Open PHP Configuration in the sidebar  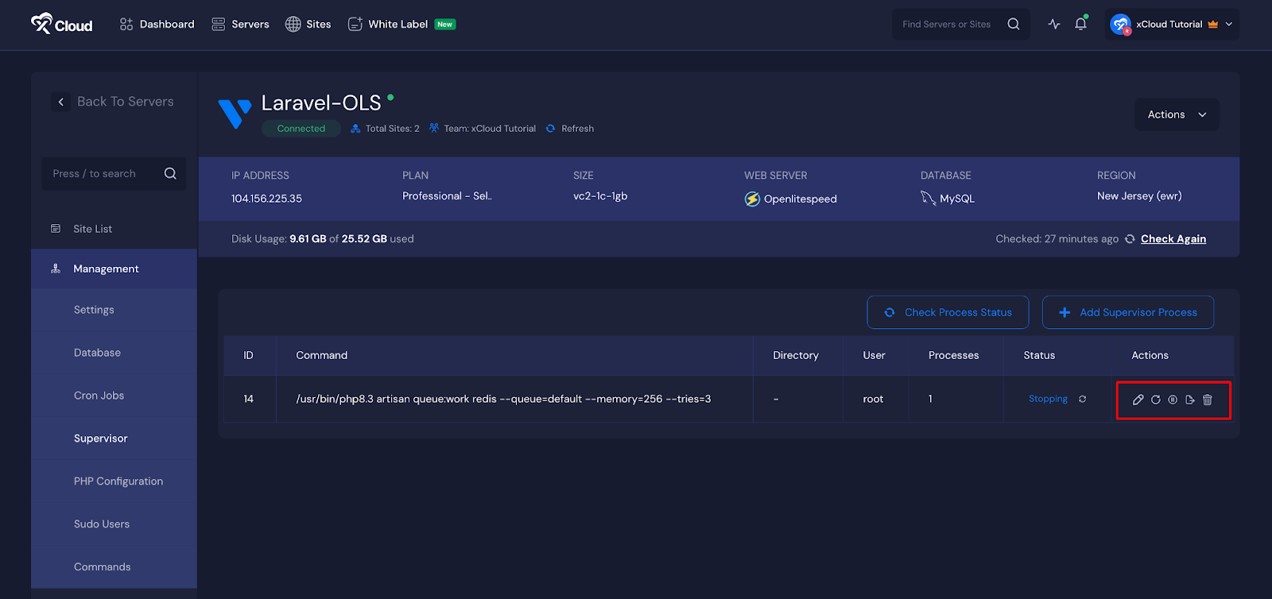point(118,481)
